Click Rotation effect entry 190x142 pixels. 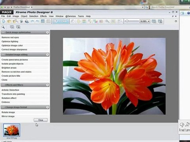9,98
